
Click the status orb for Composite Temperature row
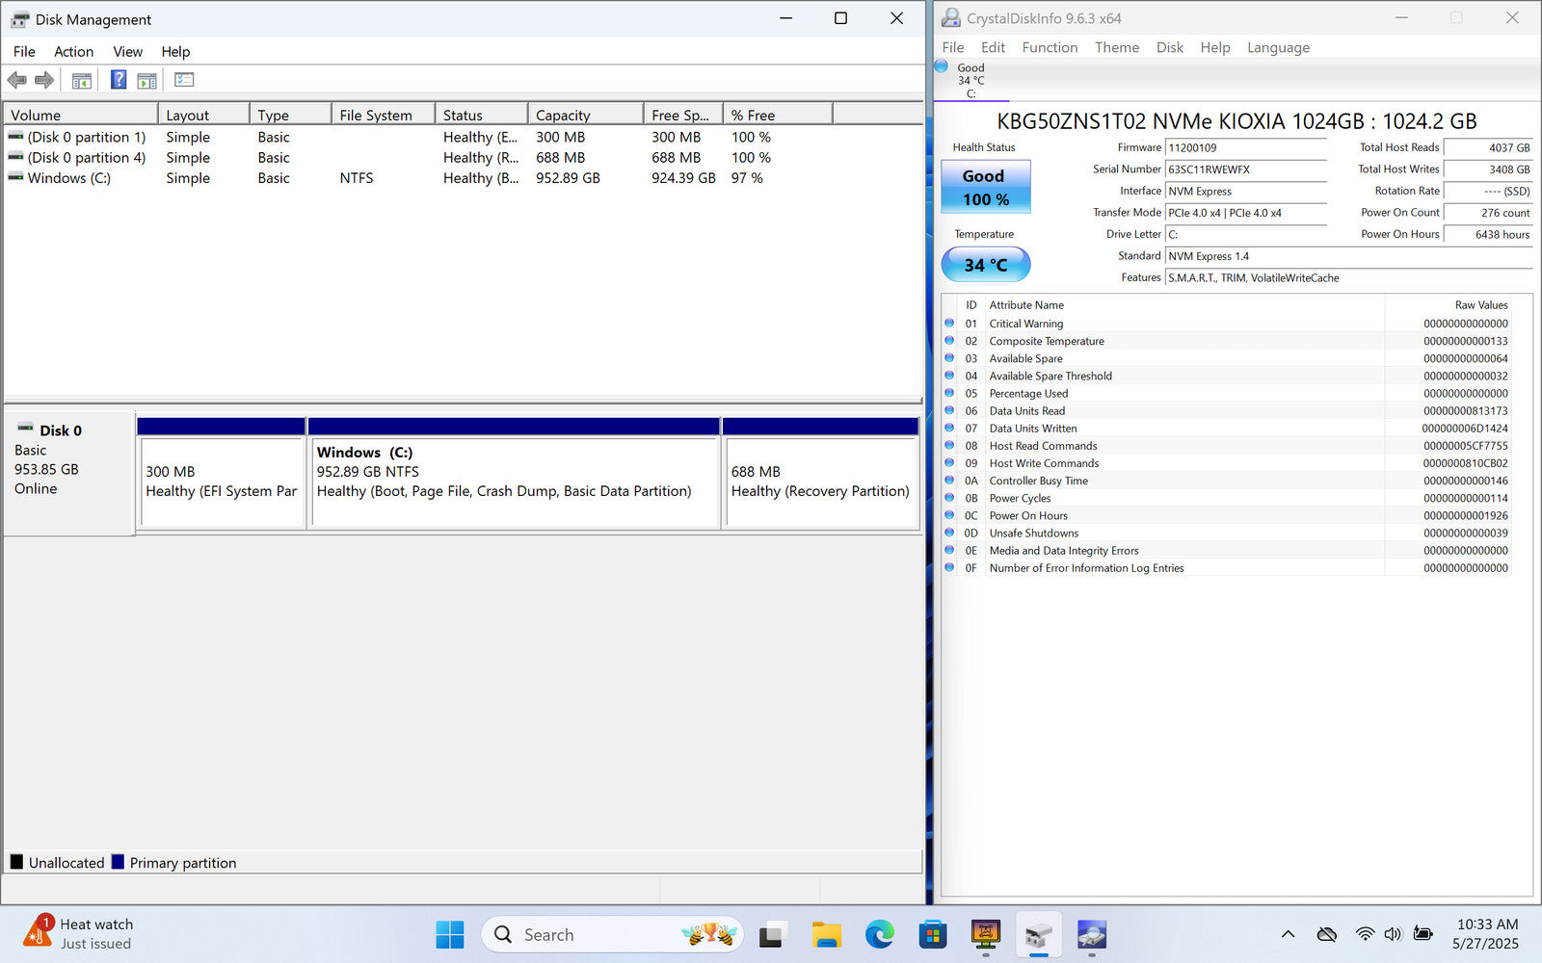(x=949, y=341)
